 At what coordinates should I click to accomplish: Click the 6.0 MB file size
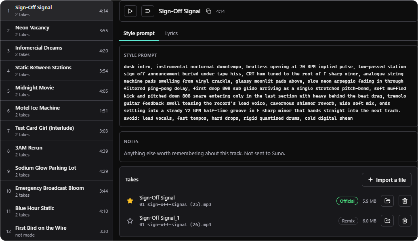(x=369, y=221)
